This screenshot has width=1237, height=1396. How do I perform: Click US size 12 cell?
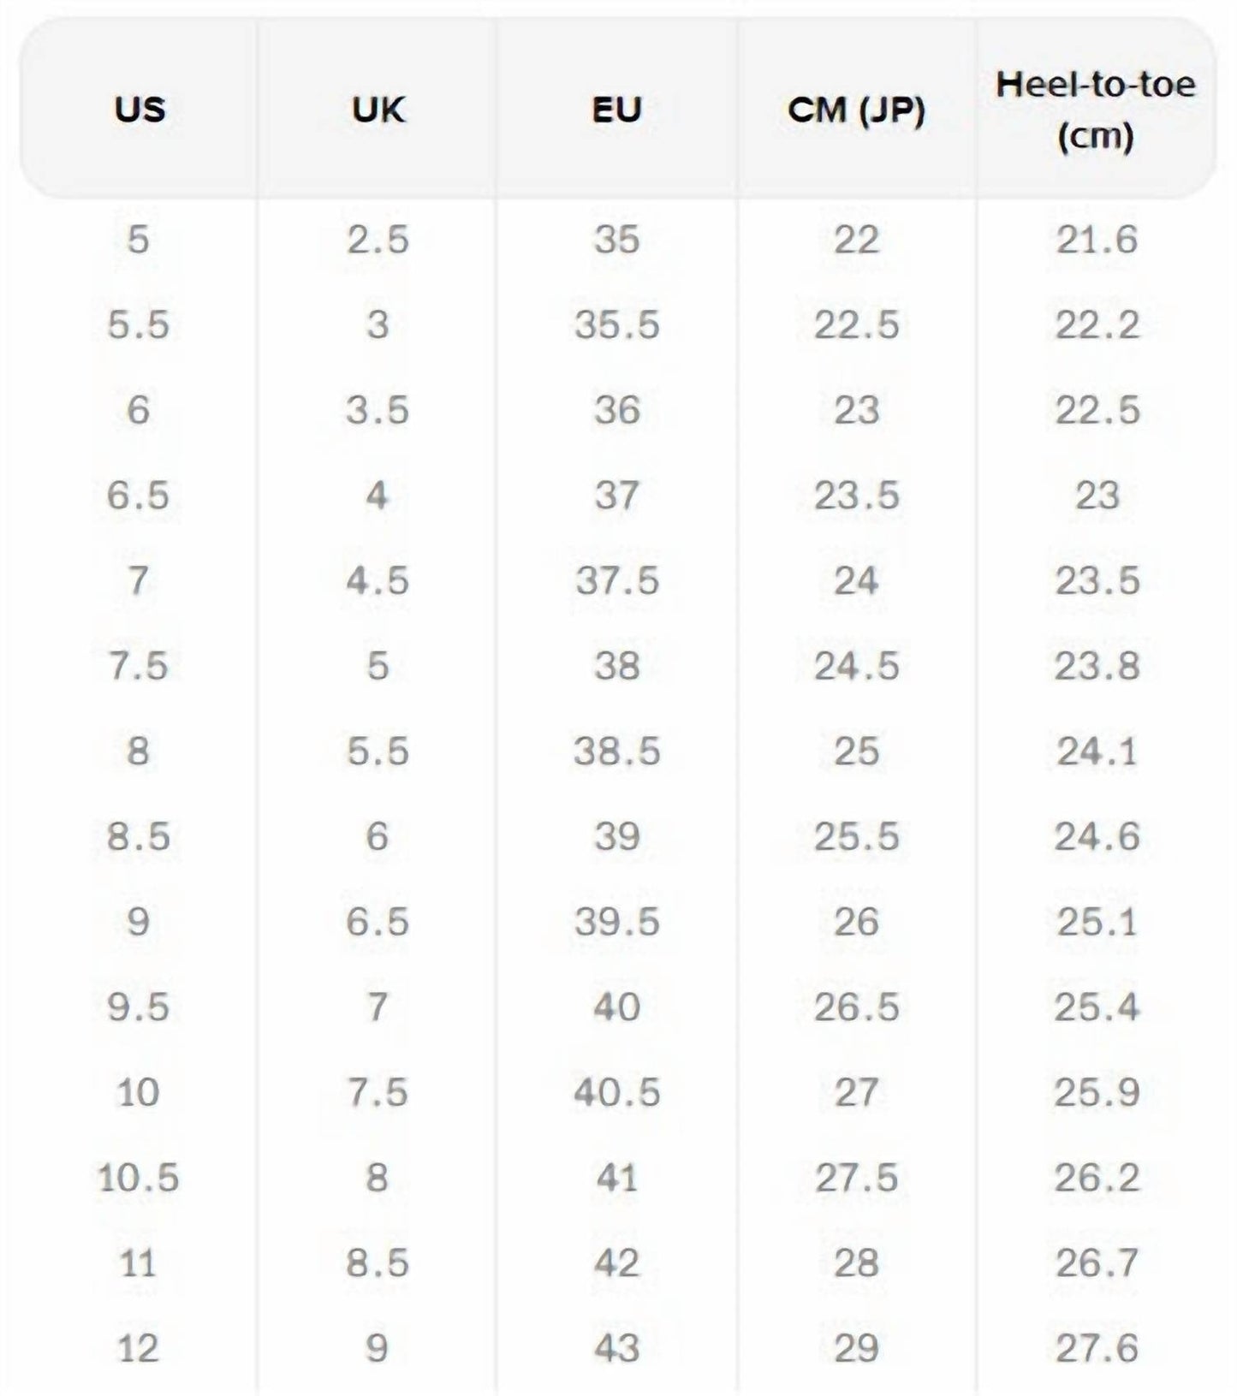tap(138, 1348)
